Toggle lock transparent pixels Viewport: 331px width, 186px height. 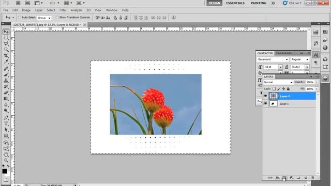coord(274,89)
